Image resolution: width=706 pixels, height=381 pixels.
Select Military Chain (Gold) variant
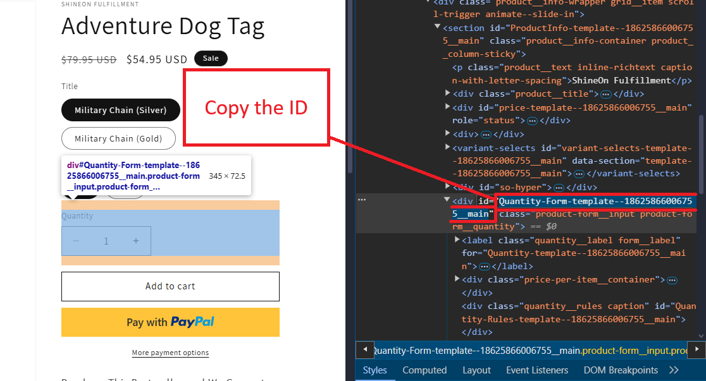coord(118,138)
